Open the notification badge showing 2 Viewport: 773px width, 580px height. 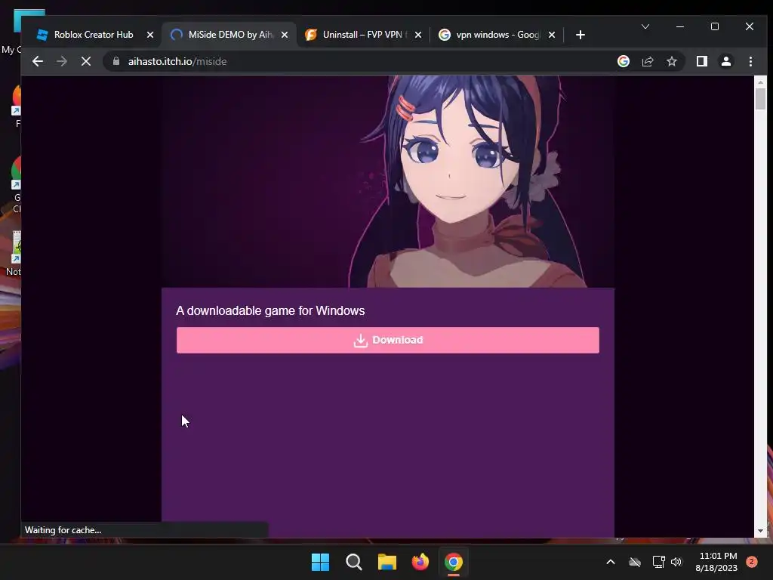[x=751, y=562]
